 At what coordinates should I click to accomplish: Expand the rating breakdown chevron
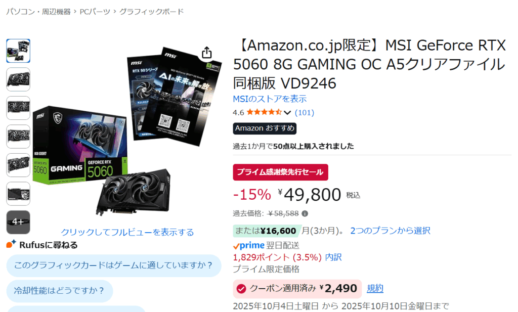click(287, 113)
